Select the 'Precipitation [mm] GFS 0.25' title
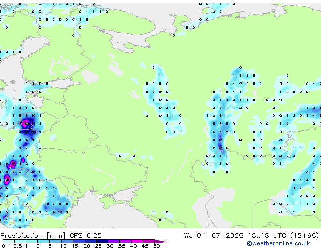The width and height of the screenshot is (321, 248). pyautogui.click(x=51, y=236)
